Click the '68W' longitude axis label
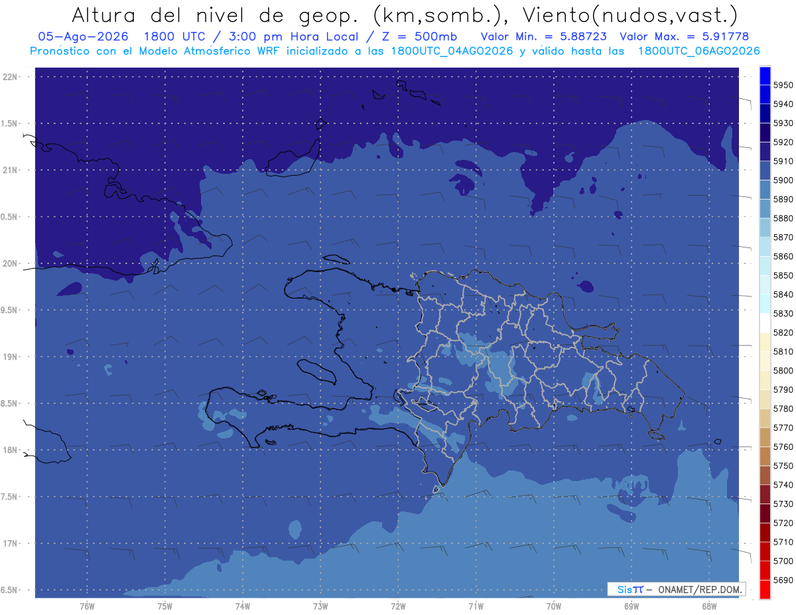This screenshot has width=796, height=615. (709, 606)
